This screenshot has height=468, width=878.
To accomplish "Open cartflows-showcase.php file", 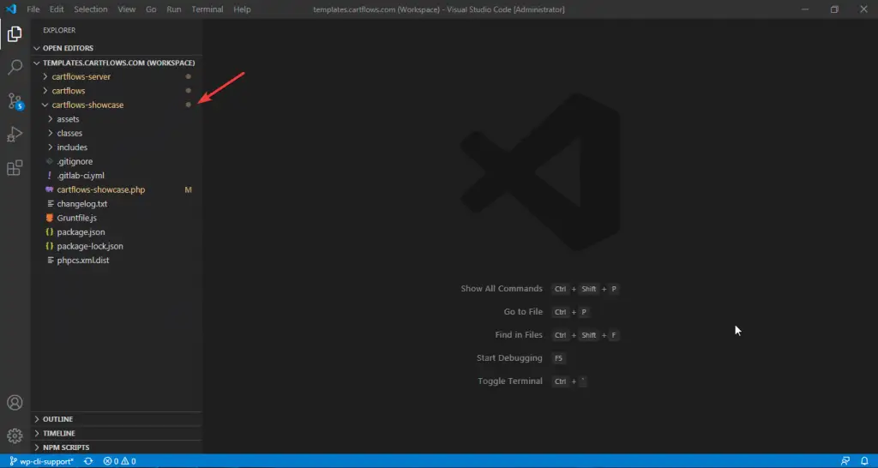I will pos(117,189).
